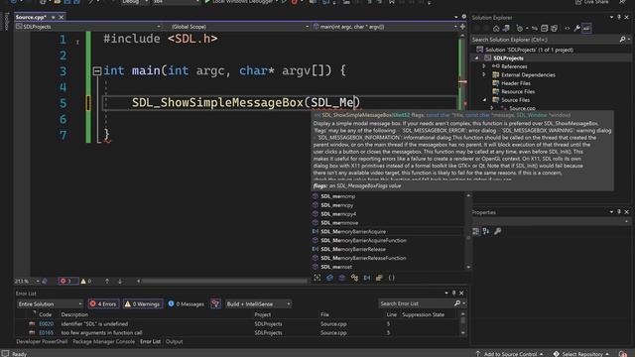Image resolution: width=635 pixels, height=357 pixels.
Task: Toggle IntelliSense macros filter icon
Action: coord(367,278)
